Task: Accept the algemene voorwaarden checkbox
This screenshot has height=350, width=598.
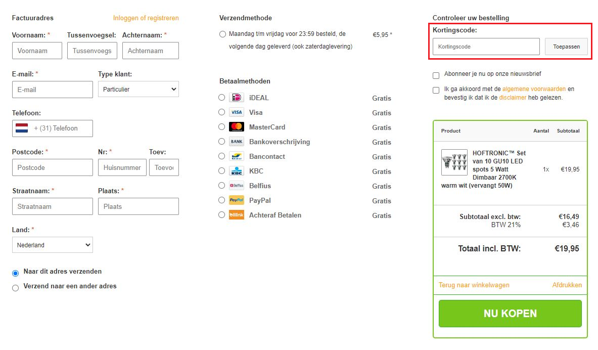Action: tap(436, 91)
